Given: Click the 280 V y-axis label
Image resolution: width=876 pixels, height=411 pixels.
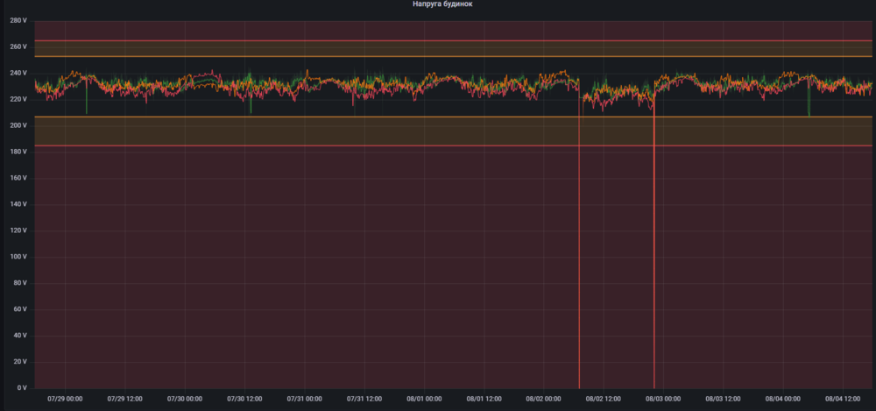Looking at the screenshot, I should pos(18,20).
